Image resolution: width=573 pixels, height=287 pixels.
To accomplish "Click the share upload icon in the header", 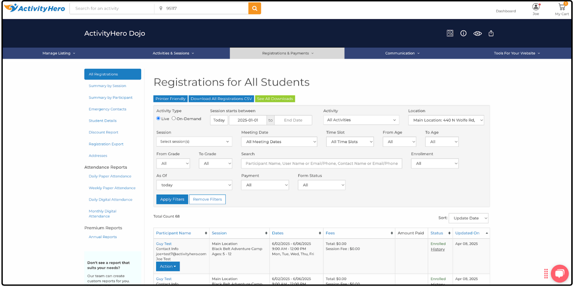I will (x=491, y=33).
